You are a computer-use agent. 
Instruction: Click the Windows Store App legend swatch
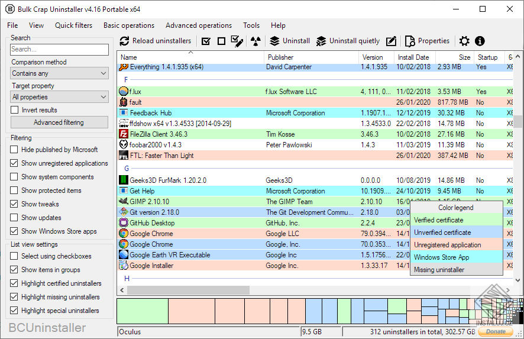click(x=457, y=257)
